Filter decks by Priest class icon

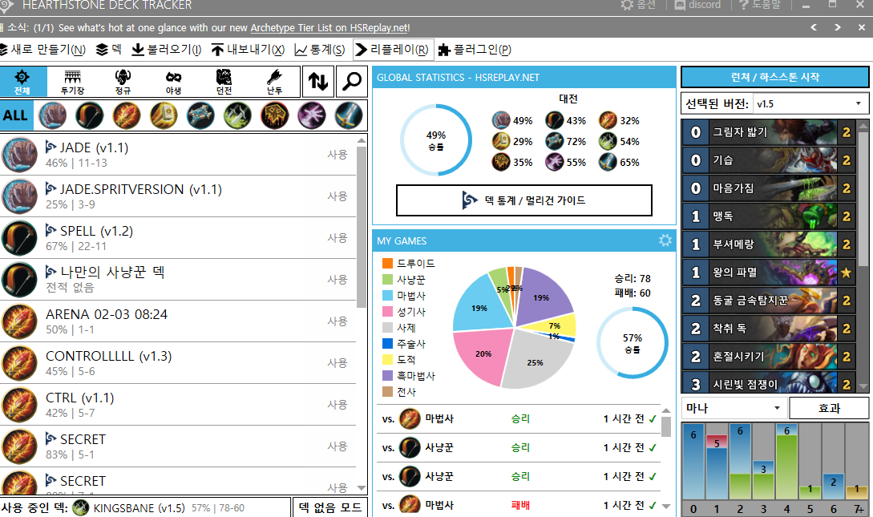click(200, 115)
